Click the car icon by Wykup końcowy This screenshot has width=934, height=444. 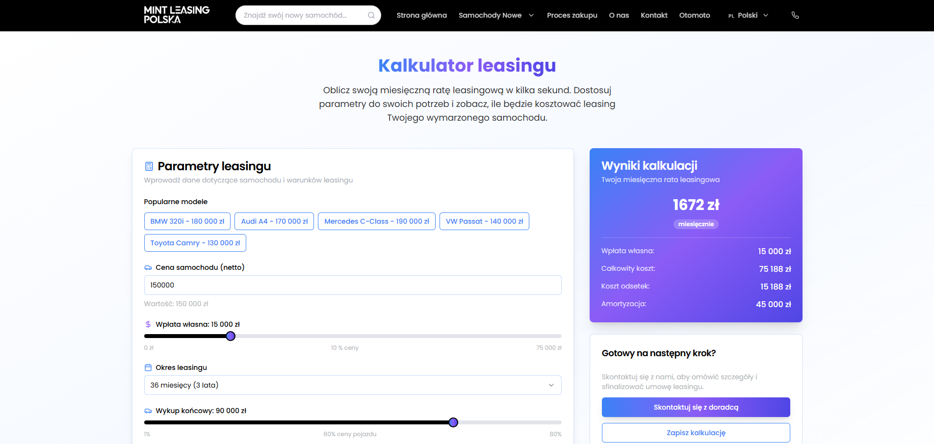click(x=148, y=411)
